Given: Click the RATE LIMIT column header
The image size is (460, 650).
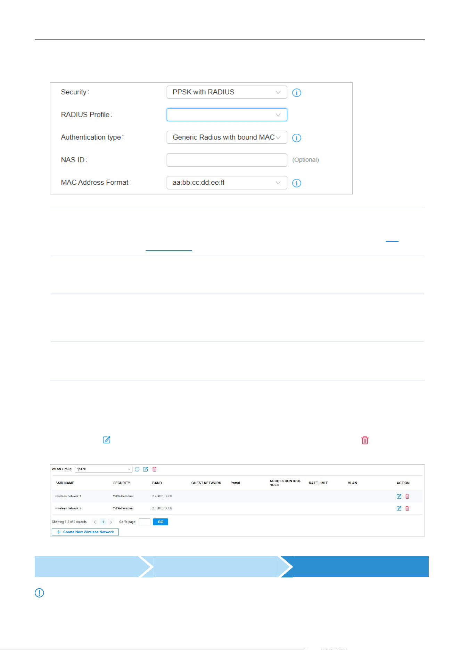Looking at the screenshot, I should (318, 483).
